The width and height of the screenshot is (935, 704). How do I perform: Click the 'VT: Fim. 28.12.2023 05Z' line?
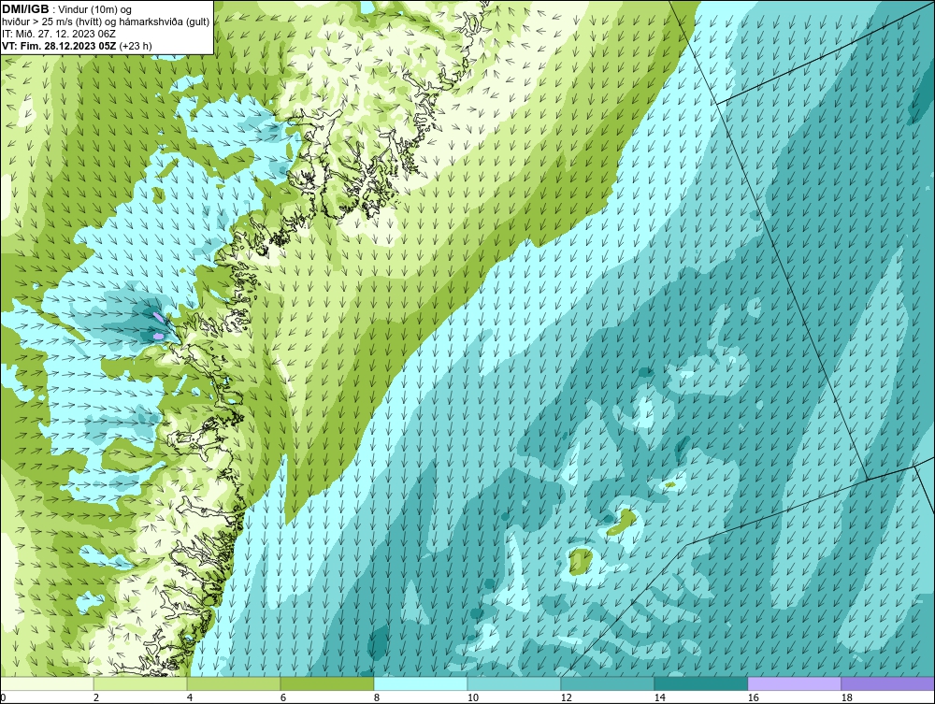tap(60, 46)
